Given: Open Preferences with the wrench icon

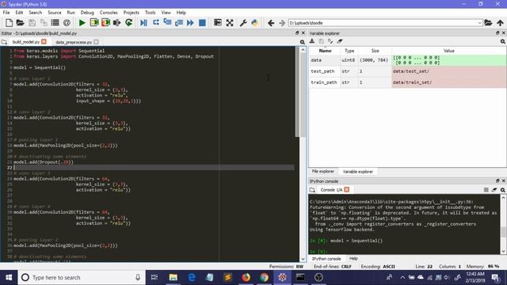Looking at the screenshot, I should click(243, 23).
